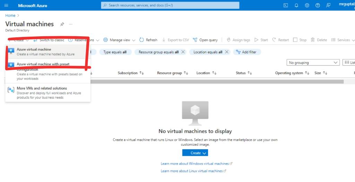355x182 pixels.
Task: Open portal settings gear
Action: 307,5
